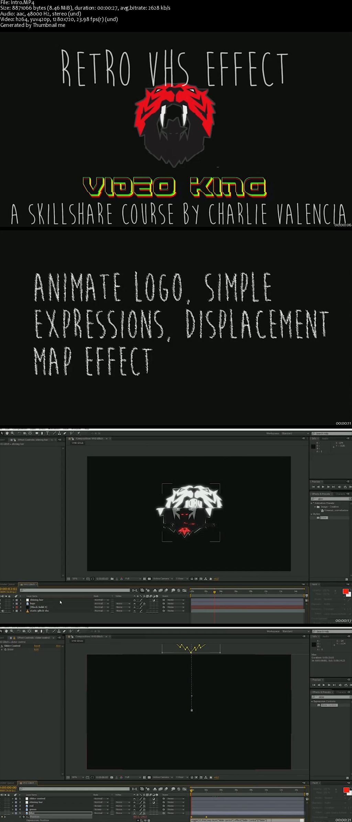The height and width of the screenshot is (822, 352).
Task: Select the Effect Controls: shining bar tab
Action: (x=33, y=440)
